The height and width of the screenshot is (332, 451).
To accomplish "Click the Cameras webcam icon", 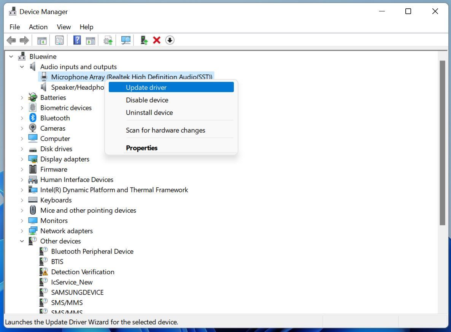I will click(33, 128).
